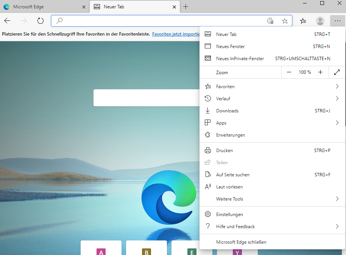Open a new tab with the plus icon
Image resolution: width=346 pixels, height=255 pixels.
185,7
